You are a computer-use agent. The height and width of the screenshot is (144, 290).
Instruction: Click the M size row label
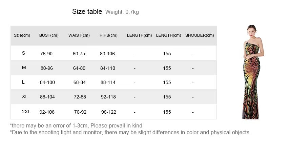(x=24, y=68)
